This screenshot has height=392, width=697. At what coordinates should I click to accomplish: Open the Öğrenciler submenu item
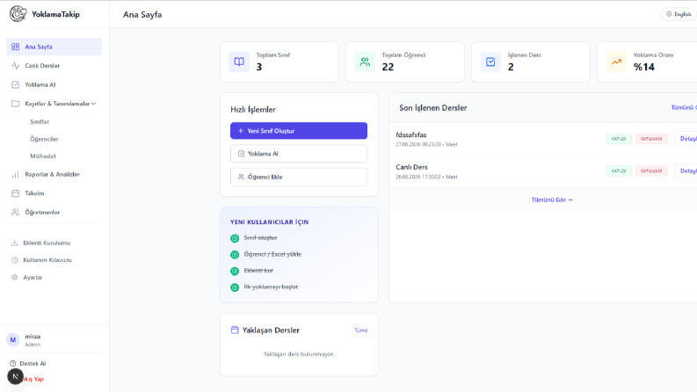tap(44, 139)
